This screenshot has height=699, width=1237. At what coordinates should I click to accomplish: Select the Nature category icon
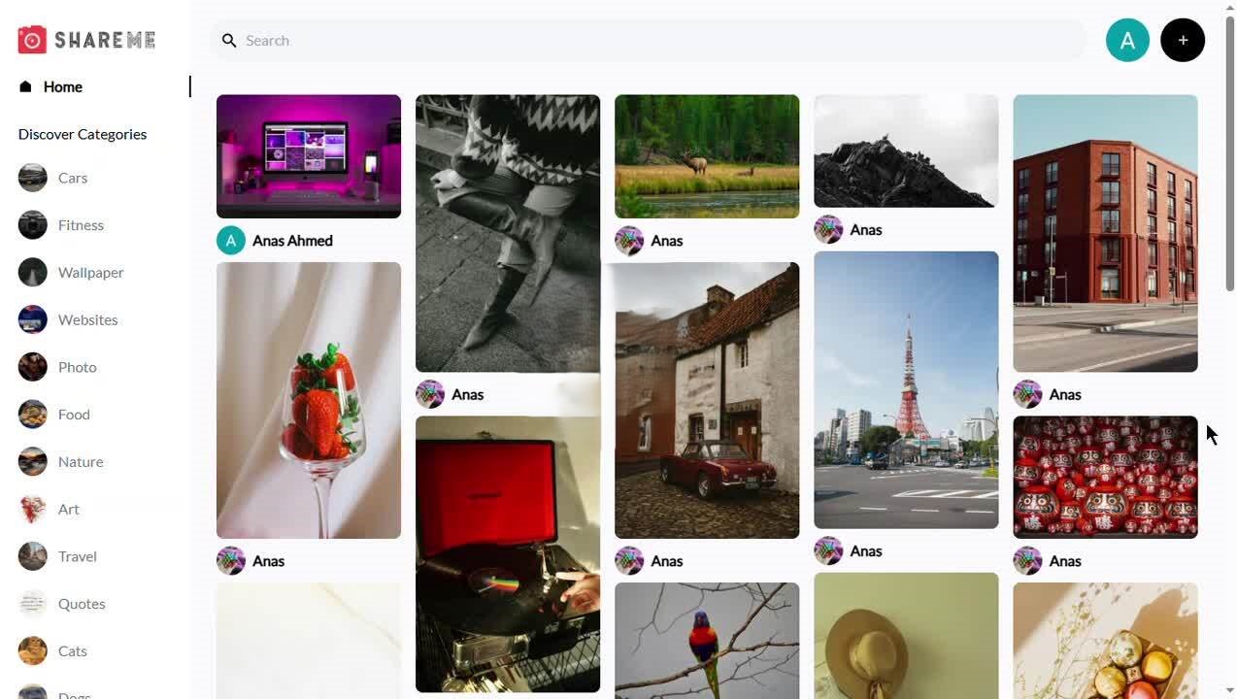(x=32, y=461)
